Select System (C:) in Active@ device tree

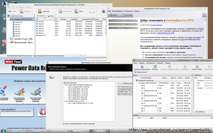(x=19, y=22)
